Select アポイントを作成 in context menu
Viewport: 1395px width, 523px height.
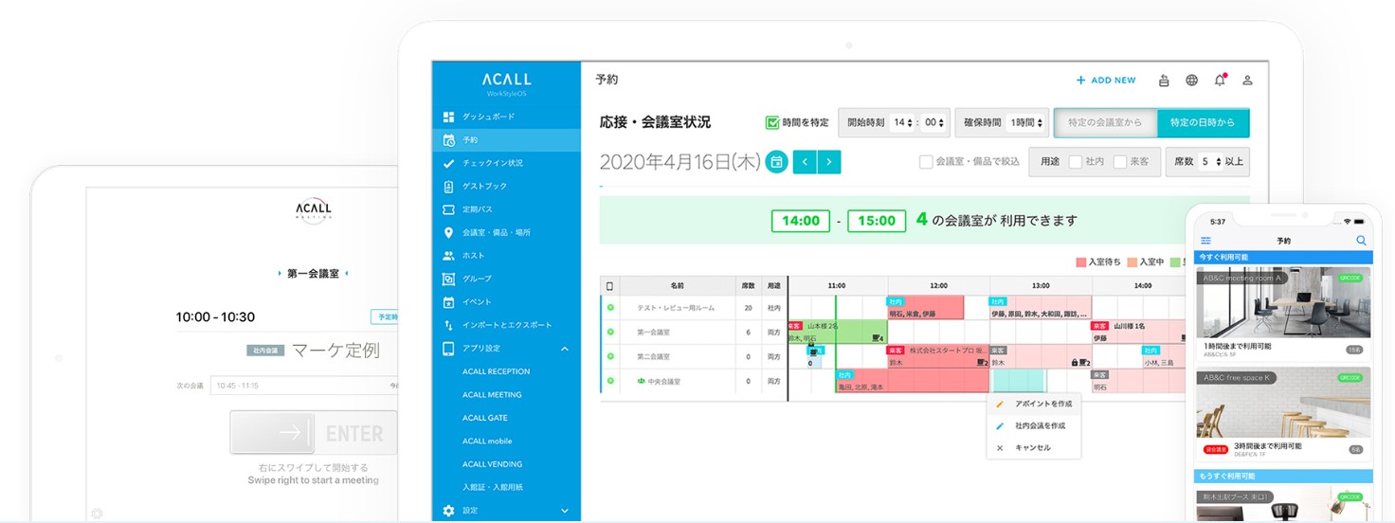coord(1033,404)
